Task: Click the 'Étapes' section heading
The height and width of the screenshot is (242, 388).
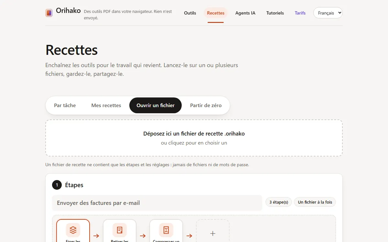Action: [74, 185]
